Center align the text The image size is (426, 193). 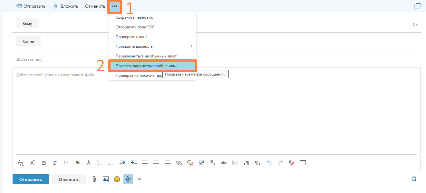156,163
